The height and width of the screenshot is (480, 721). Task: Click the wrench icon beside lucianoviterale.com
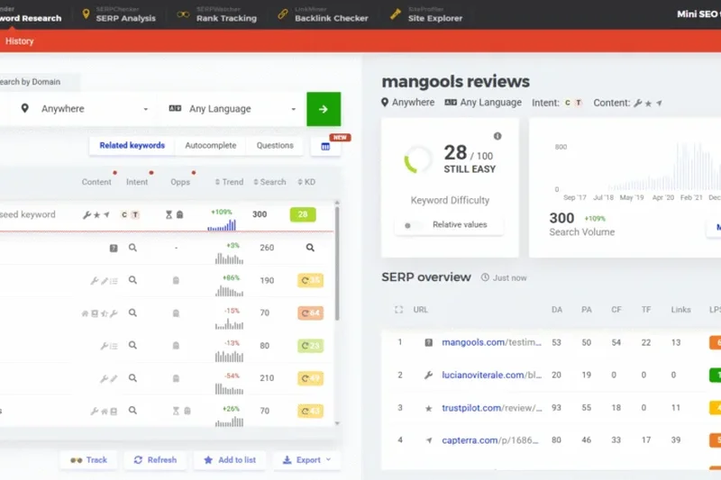tap(429, 376)
